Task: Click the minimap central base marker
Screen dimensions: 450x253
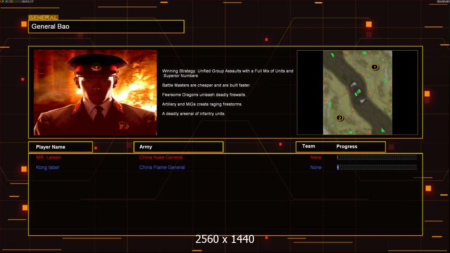Action: tap(357, 93)
